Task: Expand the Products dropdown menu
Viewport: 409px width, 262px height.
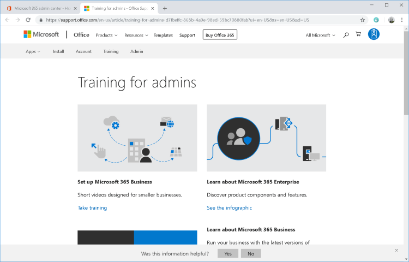Action: [107, 35]
